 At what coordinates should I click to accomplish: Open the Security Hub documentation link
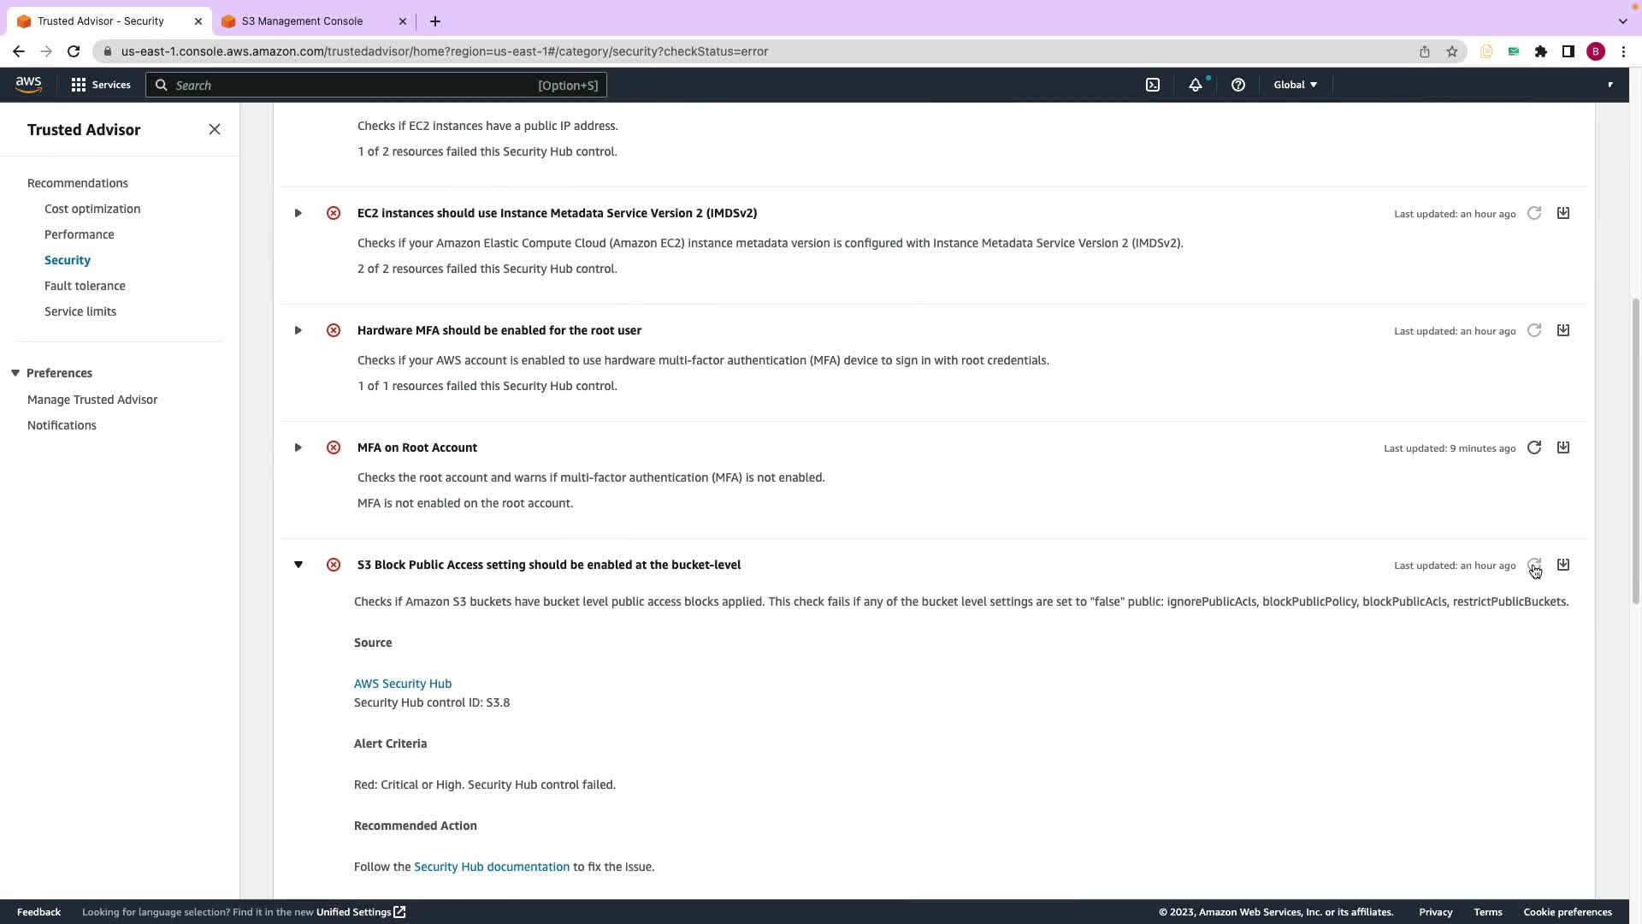coord(492,867)
